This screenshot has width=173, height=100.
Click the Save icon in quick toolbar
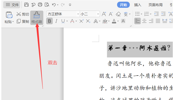pyautogui.click(x=26, y=5)
